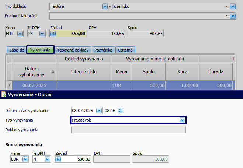Click sort arrow in Dátum vyhotovenia header

[53, 71]
